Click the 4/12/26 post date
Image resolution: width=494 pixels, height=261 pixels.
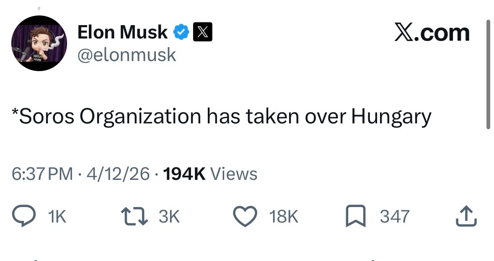[x=118, y=174]
